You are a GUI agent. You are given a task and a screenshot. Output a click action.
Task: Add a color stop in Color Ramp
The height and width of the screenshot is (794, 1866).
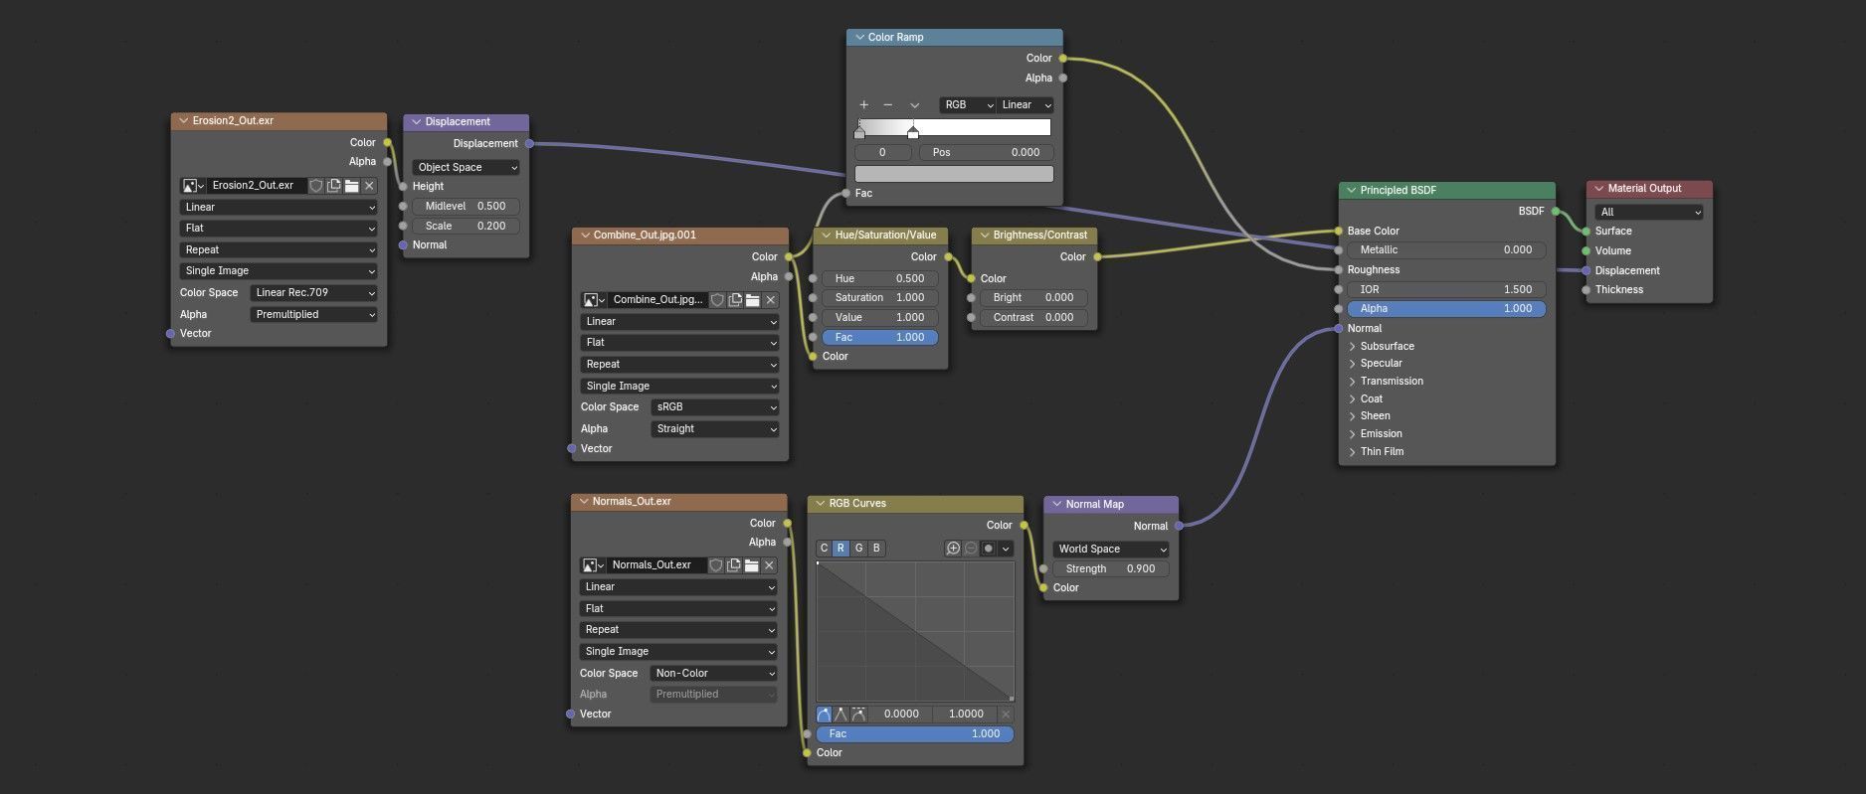click(x=863, y=105)
